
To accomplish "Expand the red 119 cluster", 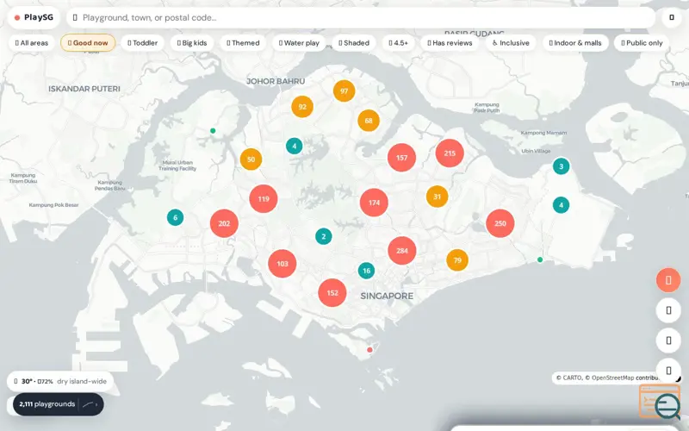I will click(264, 199).
